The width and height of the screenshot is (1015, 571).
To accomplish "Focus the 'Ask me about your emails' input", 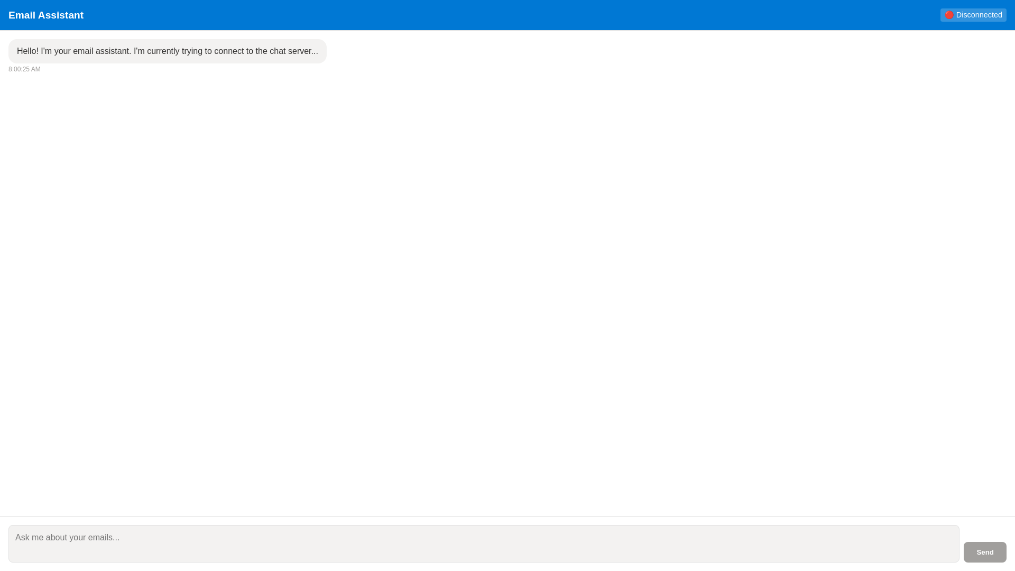I will (484, 544).
